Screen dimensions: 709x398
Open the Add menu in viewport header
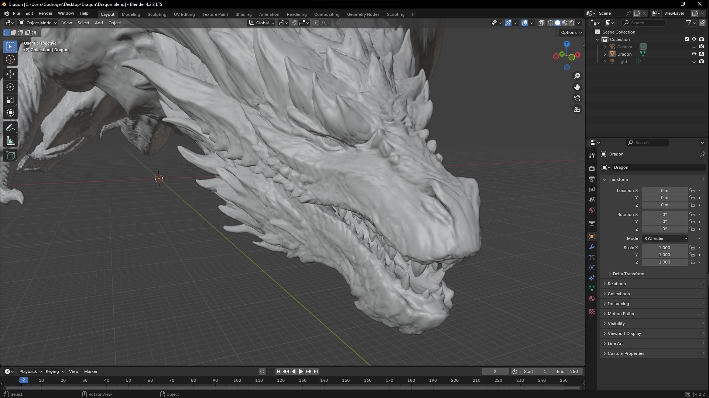99,23
